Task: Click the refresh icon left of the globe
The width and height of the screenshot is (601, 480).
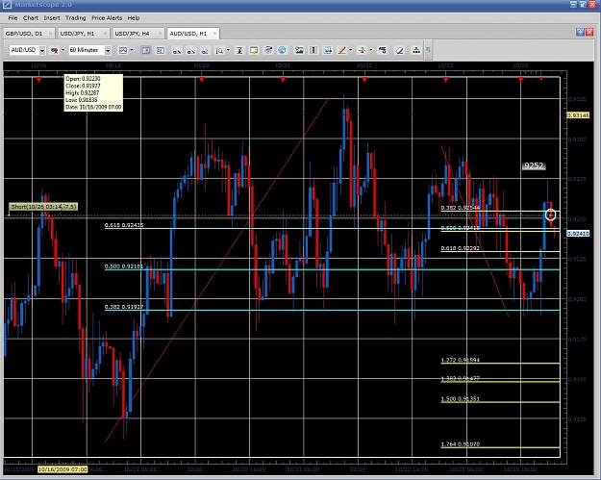Action: tap(268, 50)
